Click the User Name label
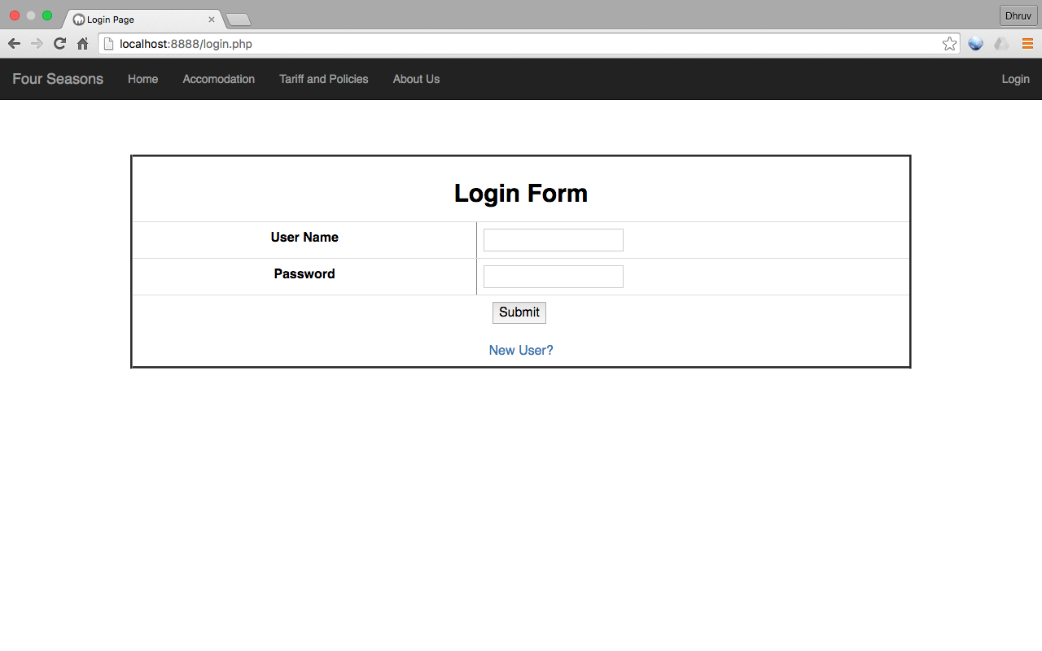Screen dimensions: 1042x651 coord(304,238)
